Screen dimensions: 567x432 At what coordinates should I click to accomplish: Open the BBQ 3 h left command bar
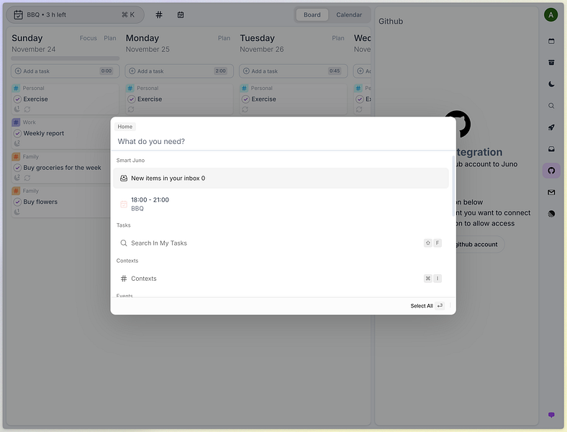coord(76,15)
